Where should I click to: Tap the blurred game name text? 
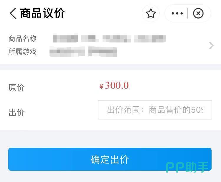click(83, 52)
